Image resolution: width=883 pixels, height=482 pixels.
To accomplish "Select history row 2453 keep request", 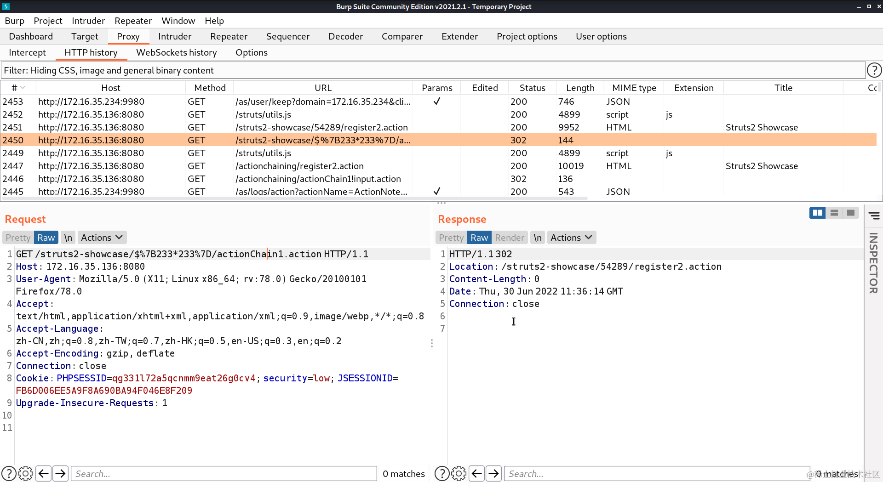I will [439, 102].
